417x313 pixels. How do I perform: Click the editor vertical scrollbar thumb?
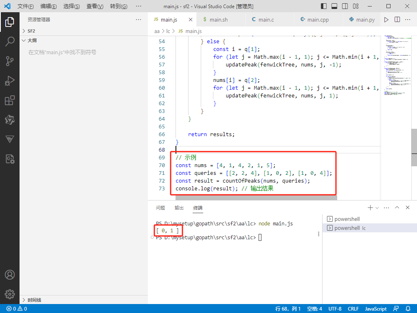click(414, 148)
